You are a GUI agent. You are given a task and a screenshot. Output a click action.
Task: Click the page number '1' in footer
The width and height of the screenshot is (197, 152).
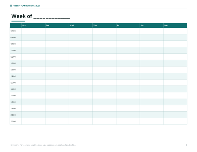[186, 145]
